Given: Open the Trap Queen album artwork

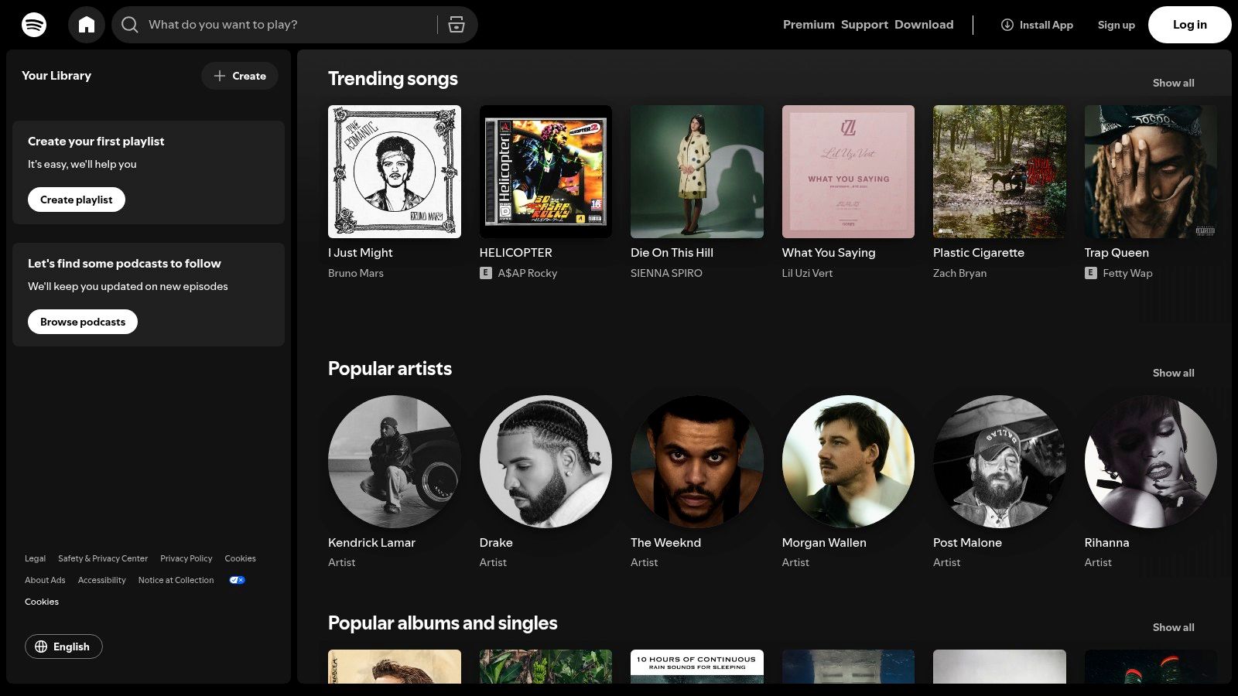Looking at the screenshot, I should (x=1151, y=171).
